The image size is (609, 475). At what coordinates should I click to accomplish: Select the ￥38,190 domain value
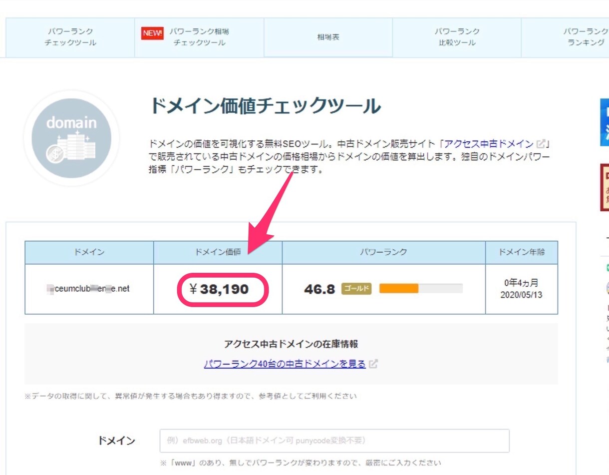219,289
